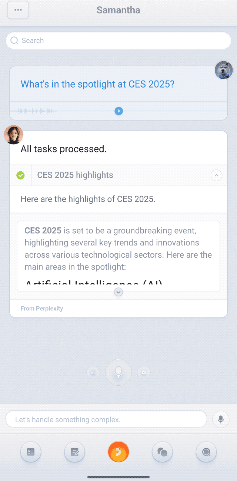Play the voice message audio
The image size is (237, 481).
tap(118, 111)
